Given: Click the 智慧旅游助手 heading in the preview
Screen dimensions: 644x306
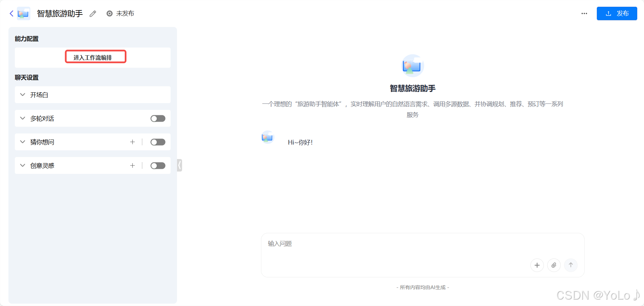Looking at the screenshot, I should (413, 88).
